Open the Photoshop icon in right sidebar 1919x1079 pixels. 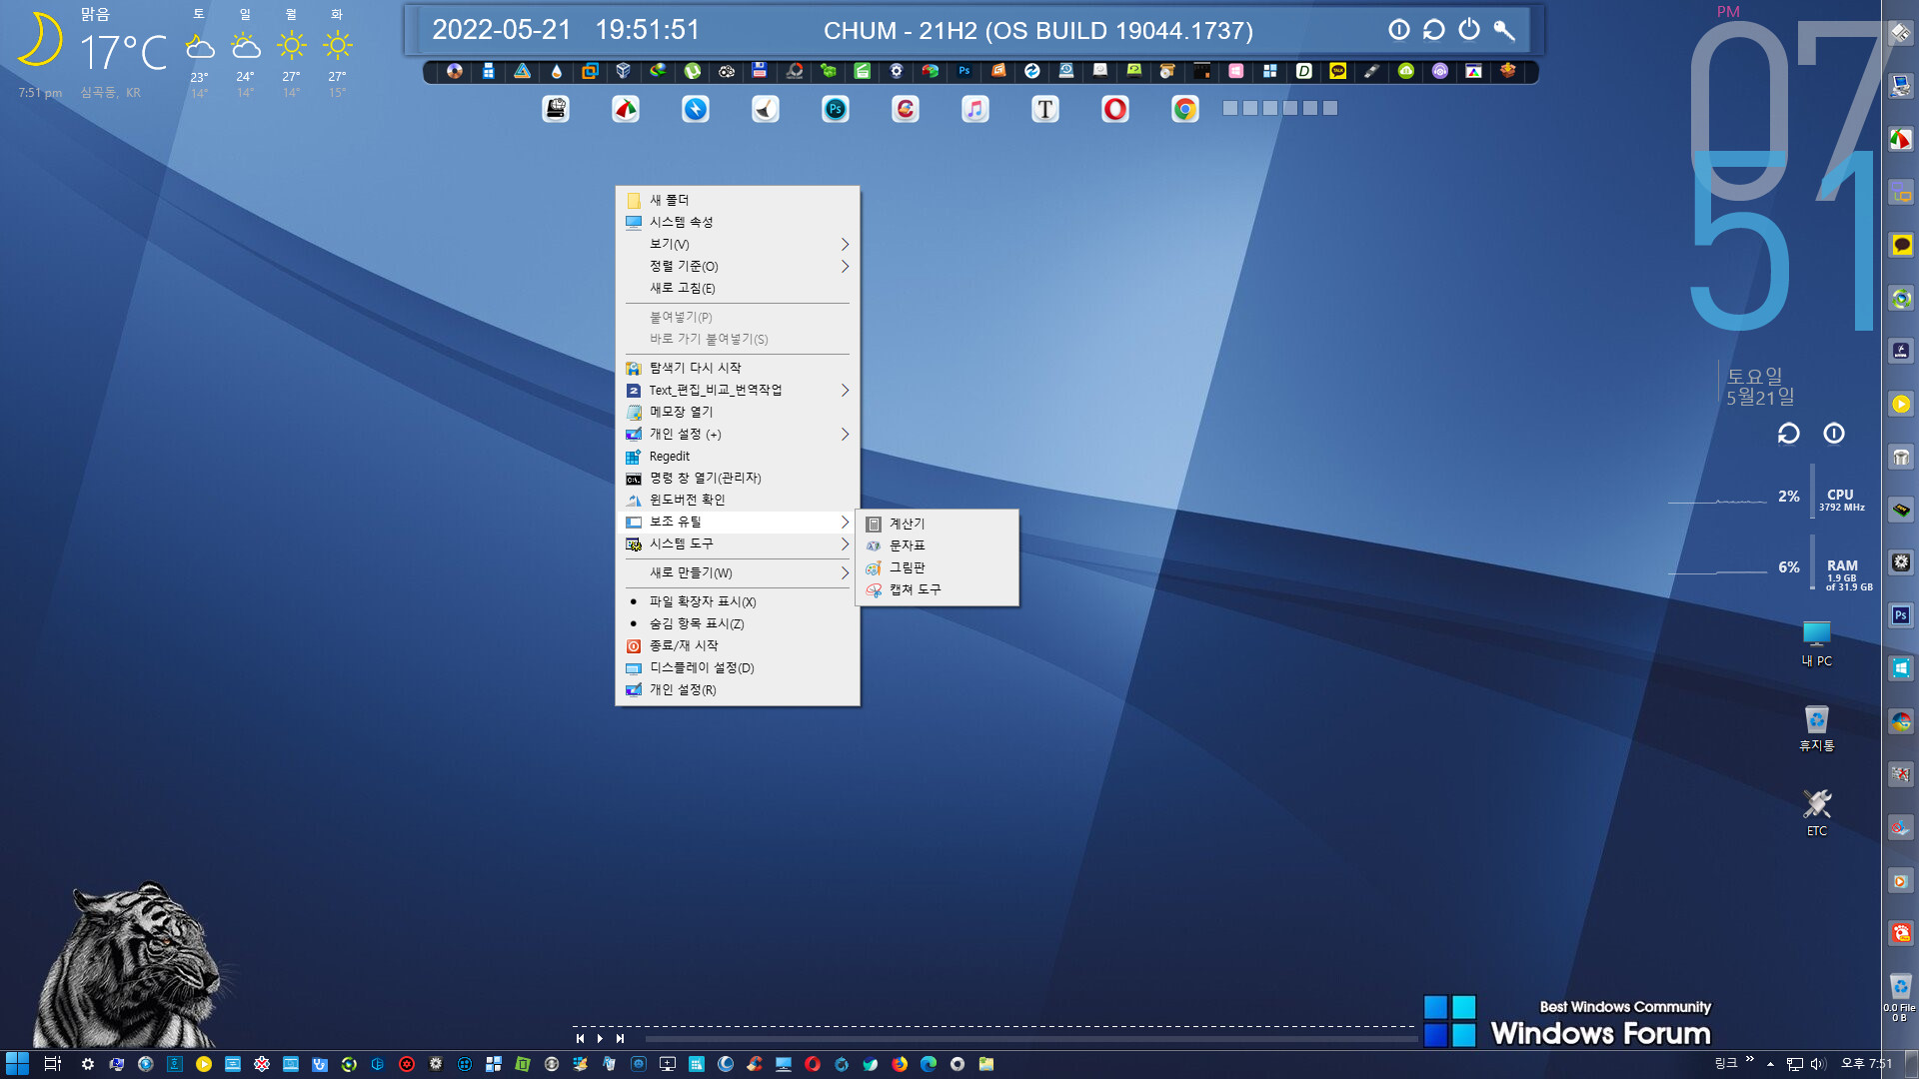(x=1901, y=615)
